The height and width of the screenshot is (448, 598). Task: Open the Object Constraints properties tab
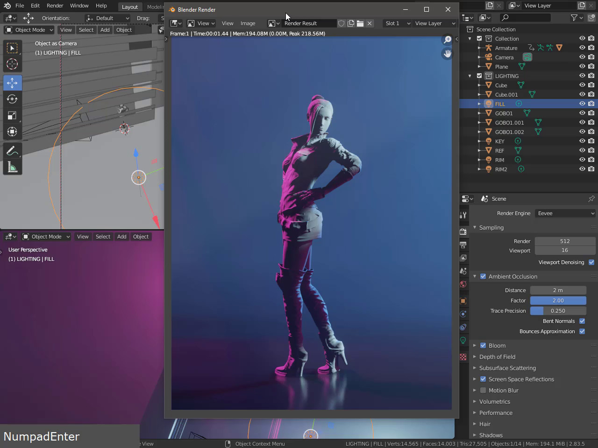pos(463,327)
